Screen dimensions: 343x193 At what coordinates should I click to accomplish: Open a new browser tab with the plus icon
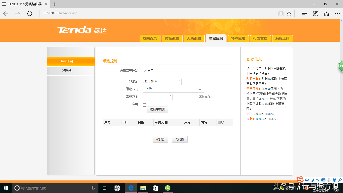[x=54, y=4]
